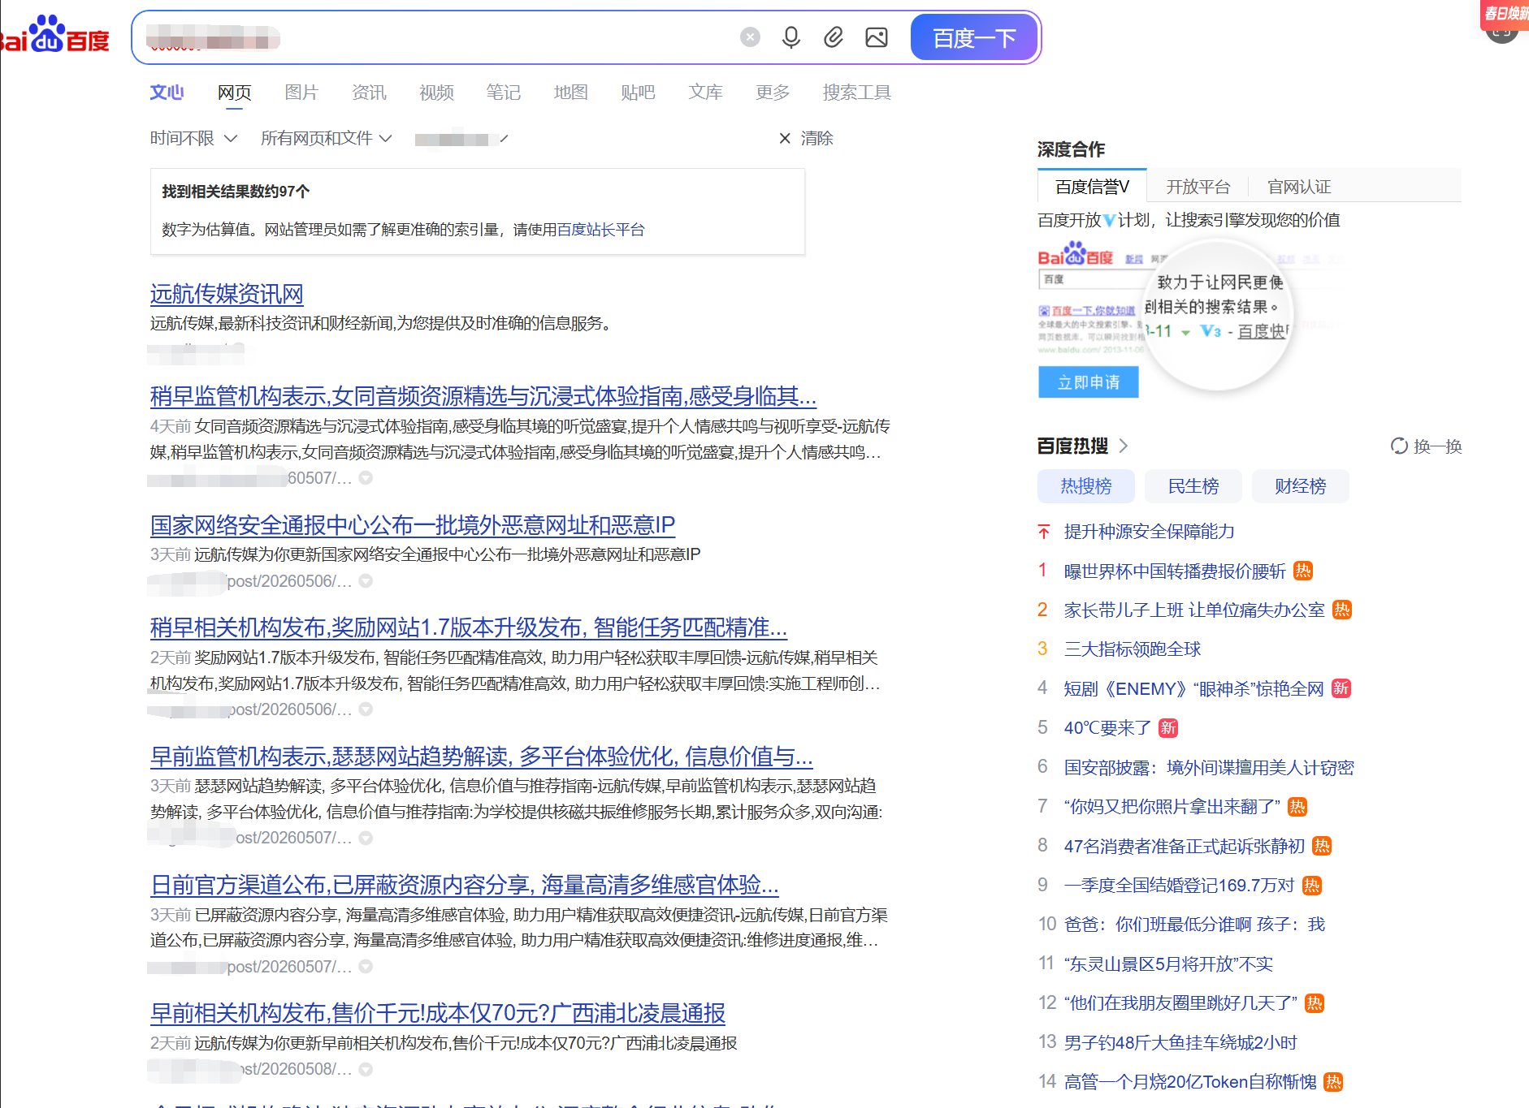The width and height of the screenshot is (1529, 1108).
Task: Open 47名消费者准备正式起诉张静初
Action: click(1185, 847)
